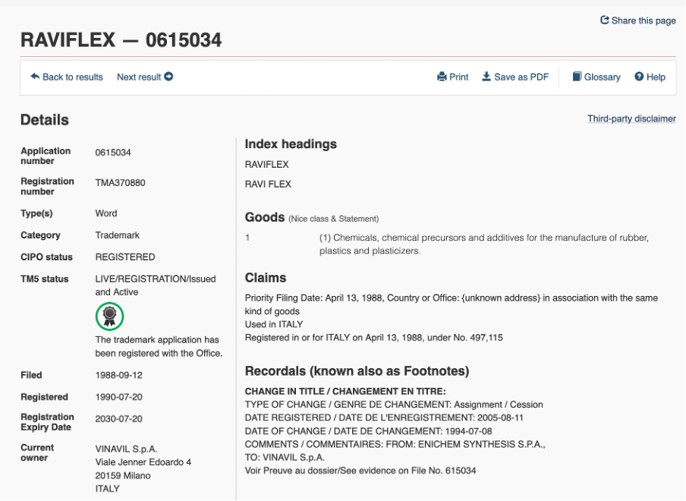Click the Index headings section title
This screenshot has width=686, height=501.
[291, 144]
